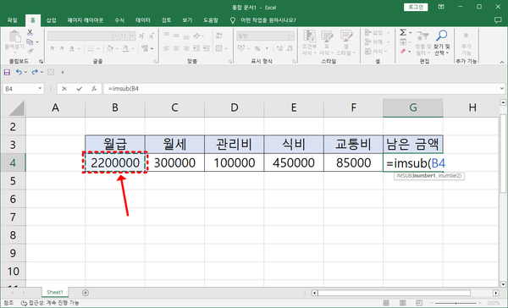508x308 pixels.
Task: Open the Formulas (수식) tab
Action: (119, 20)
